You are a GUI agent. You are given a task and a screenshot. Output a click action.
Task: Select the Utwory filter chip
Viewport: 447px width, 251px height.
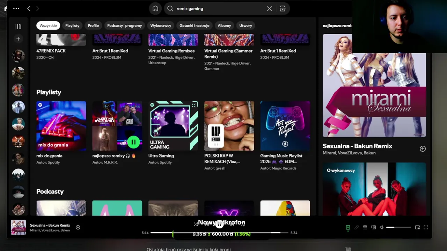246,25
